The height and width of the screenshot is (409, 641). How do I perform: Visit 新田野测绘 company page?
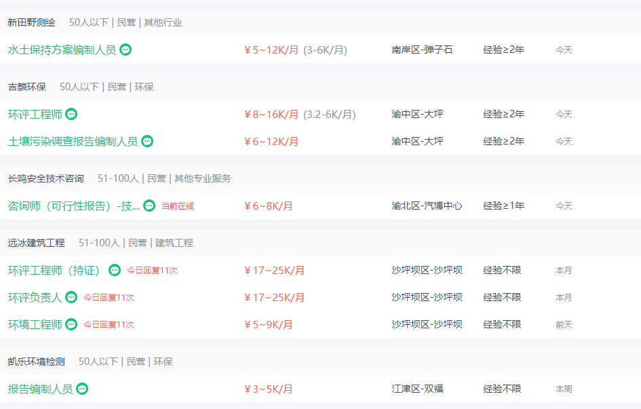tap(31, 22)
